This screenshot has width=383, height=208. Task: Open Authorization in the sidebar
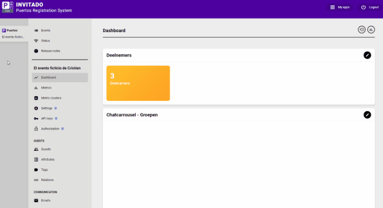coord(60,129)
